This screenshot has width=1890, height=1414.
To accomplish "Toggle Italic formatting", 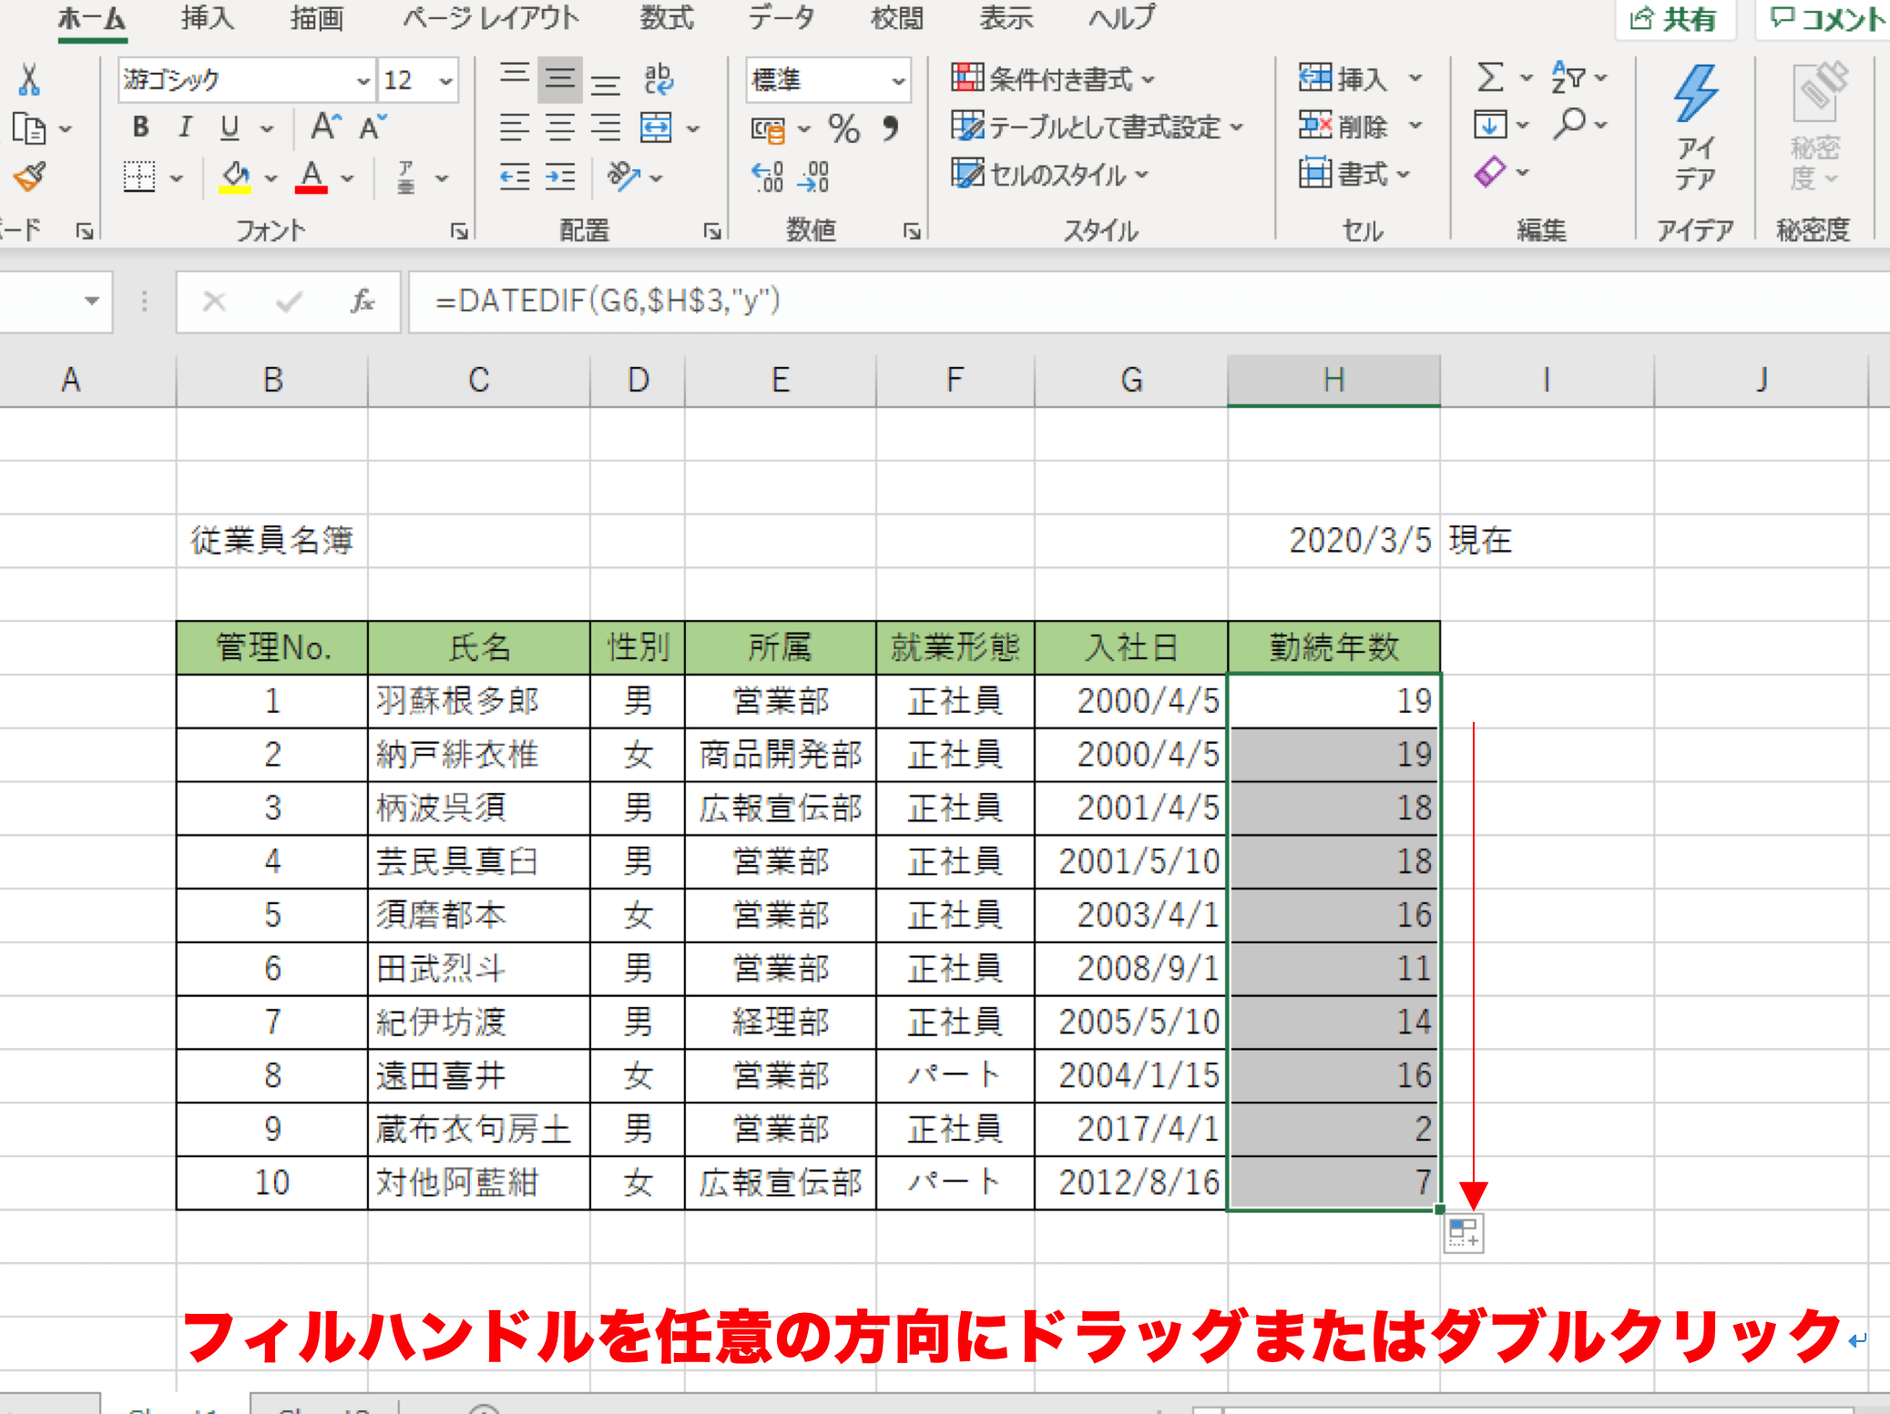I will (185, 127).
